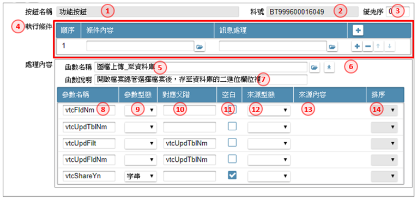The width and height of the screenshot is (417, 200).
Task: Open 字串 type dropdown for vtcShareYn
Action: pyautogui.click(x=140, y=176)
